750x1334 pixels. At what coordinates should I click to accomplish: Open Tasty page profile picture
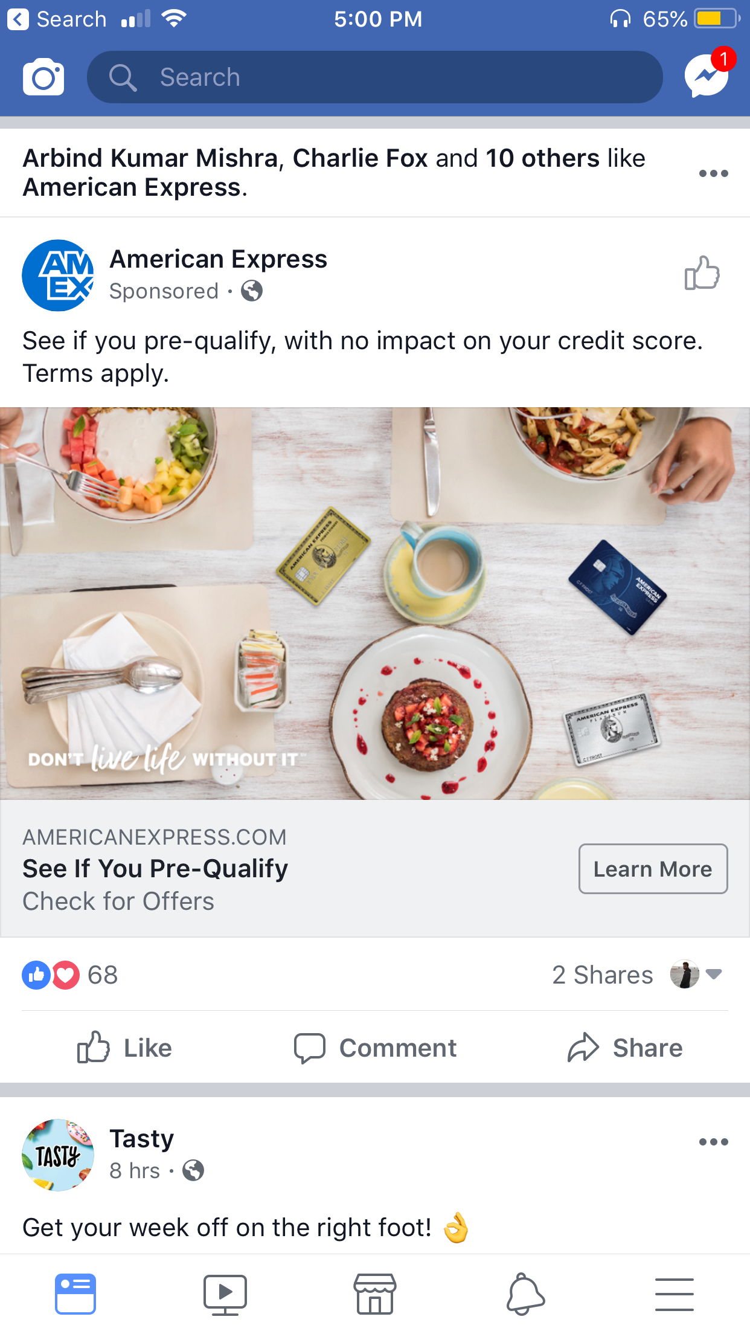[58, 1155]
